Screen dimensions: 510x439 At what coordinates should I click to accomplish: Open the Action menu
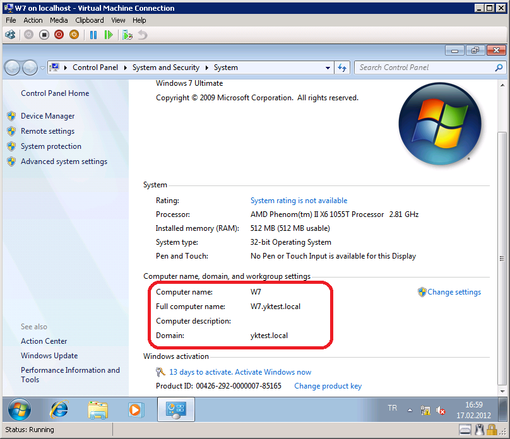tap(33, 20)
